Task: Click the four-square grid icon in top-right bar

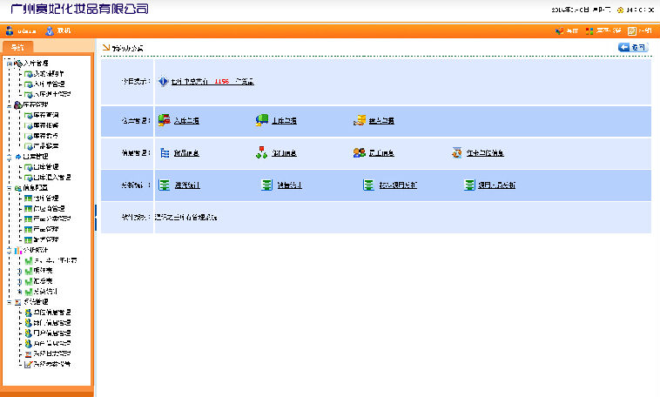Action: point(589,30)
